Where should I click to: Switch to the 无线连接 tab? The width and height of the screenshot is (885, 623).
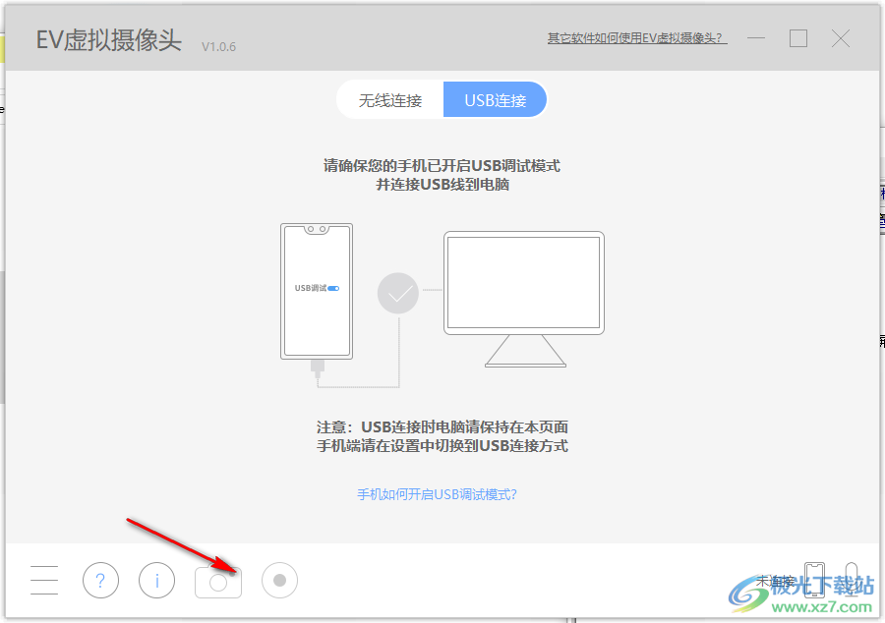tap(390, 99)
